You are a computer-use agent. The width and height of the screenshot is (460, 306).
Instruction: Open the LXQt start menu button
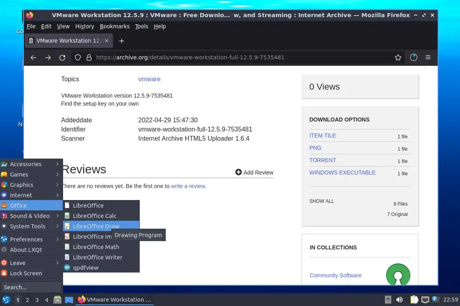(x=6, y=300)
